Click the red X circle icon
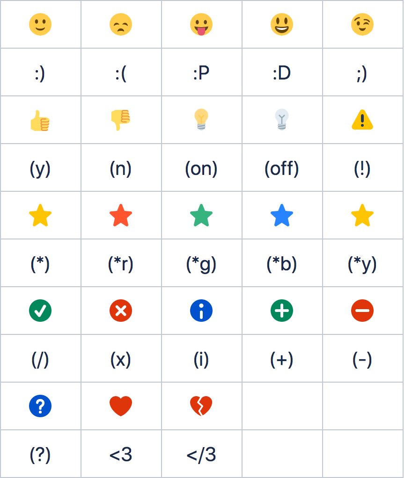412x478 pixels. click(x=121, y=311)
